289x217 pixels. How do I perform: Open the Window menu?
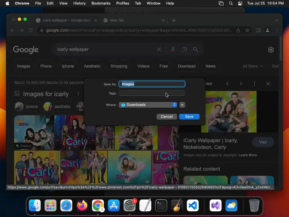[x=154, y=3]
